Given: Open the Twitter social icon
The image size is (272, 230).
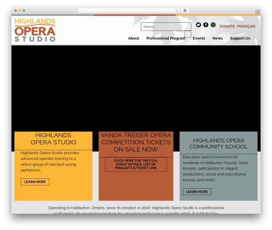Looking at the screenshot, I should (198, 24).
